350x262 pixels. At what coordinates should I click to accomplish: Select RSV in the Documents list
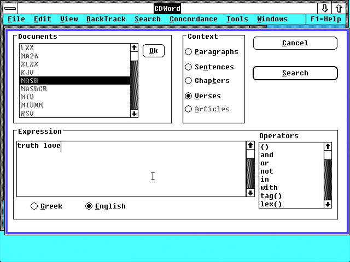coord(75,113)
